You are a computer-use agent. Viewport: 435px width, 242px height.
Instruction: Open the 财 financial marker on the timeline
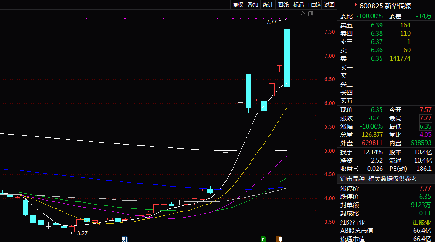(125, 239)
